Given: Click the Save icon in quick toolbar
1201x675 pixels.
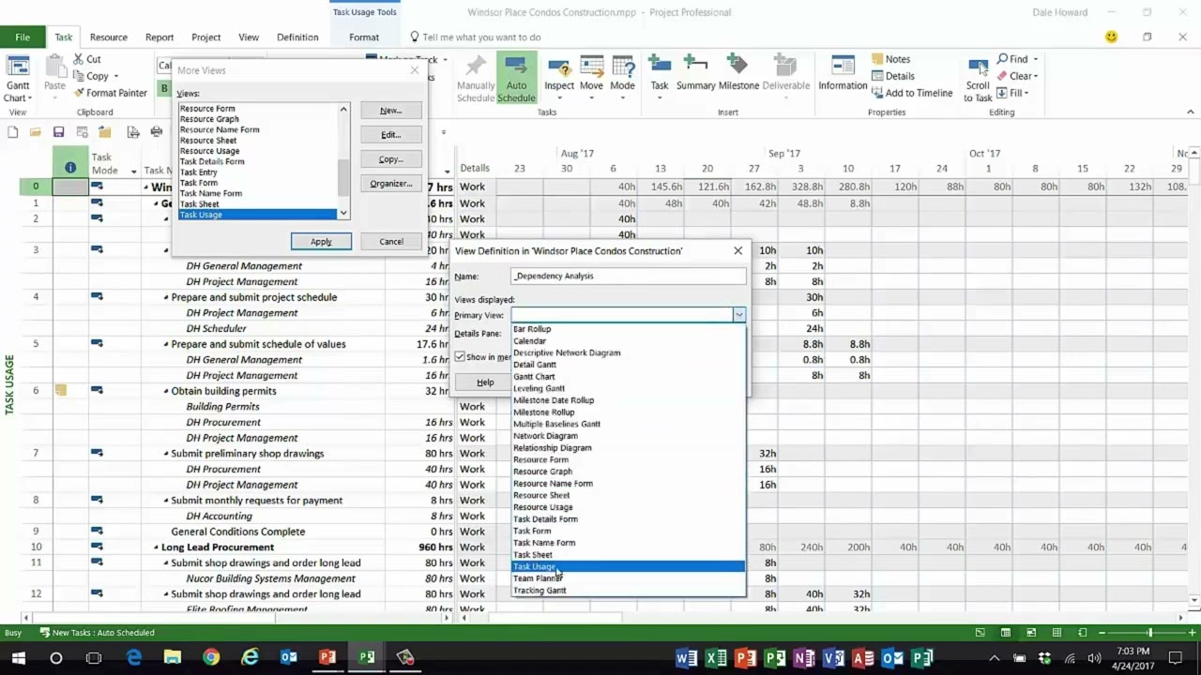Looking at the screenshot, I should point(58,132).
